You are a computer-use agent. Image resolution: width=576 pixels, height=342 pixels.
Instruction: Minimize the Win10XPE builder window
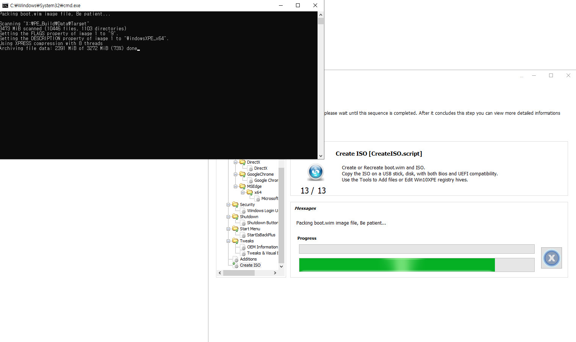point(534,75)
